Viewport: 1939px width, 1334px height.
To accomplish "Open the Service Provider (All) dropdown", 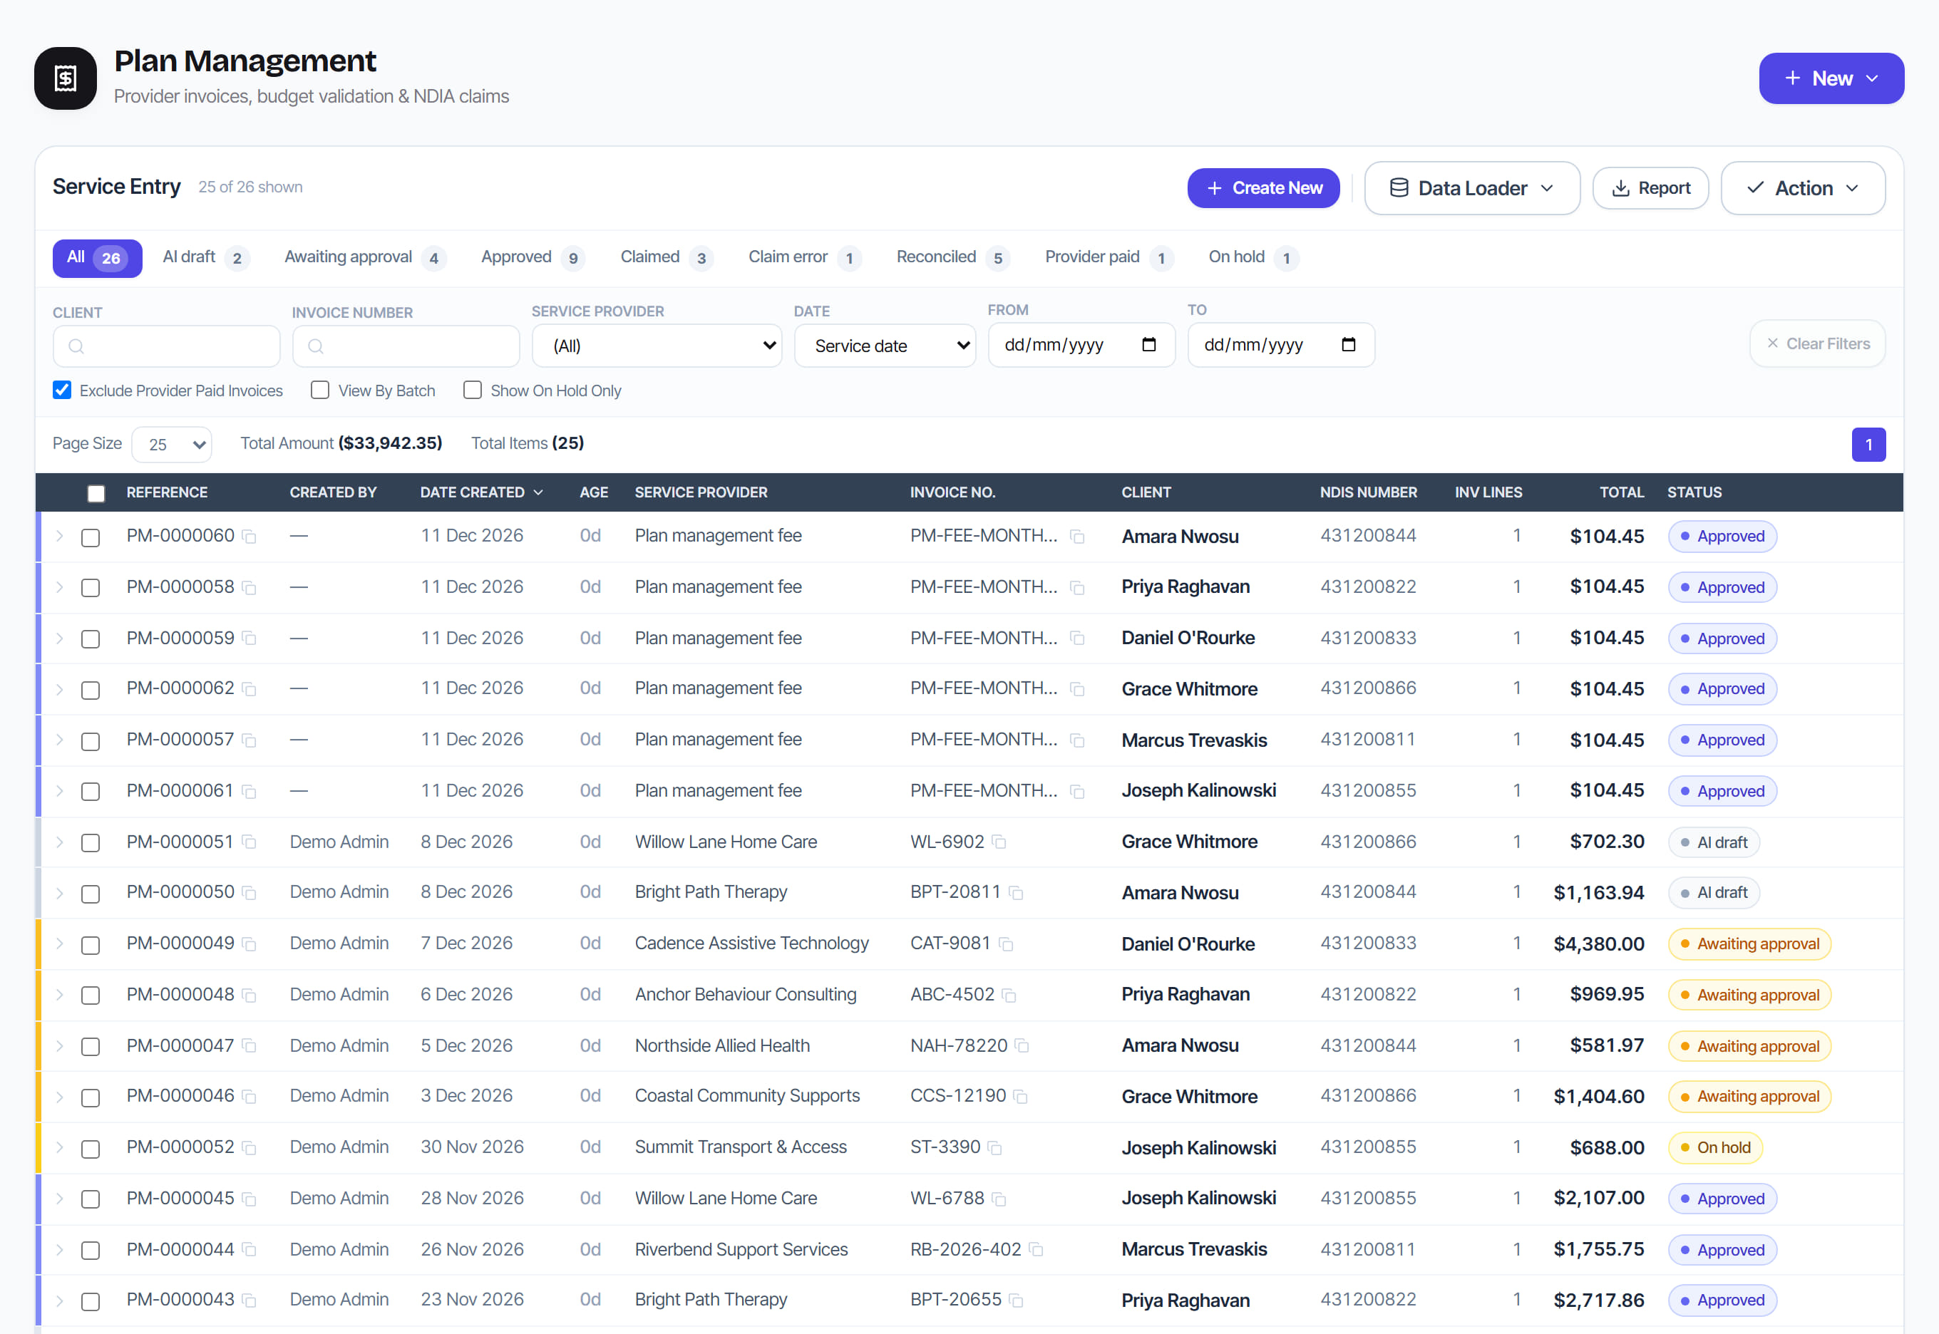I will [x=657, y=346].
